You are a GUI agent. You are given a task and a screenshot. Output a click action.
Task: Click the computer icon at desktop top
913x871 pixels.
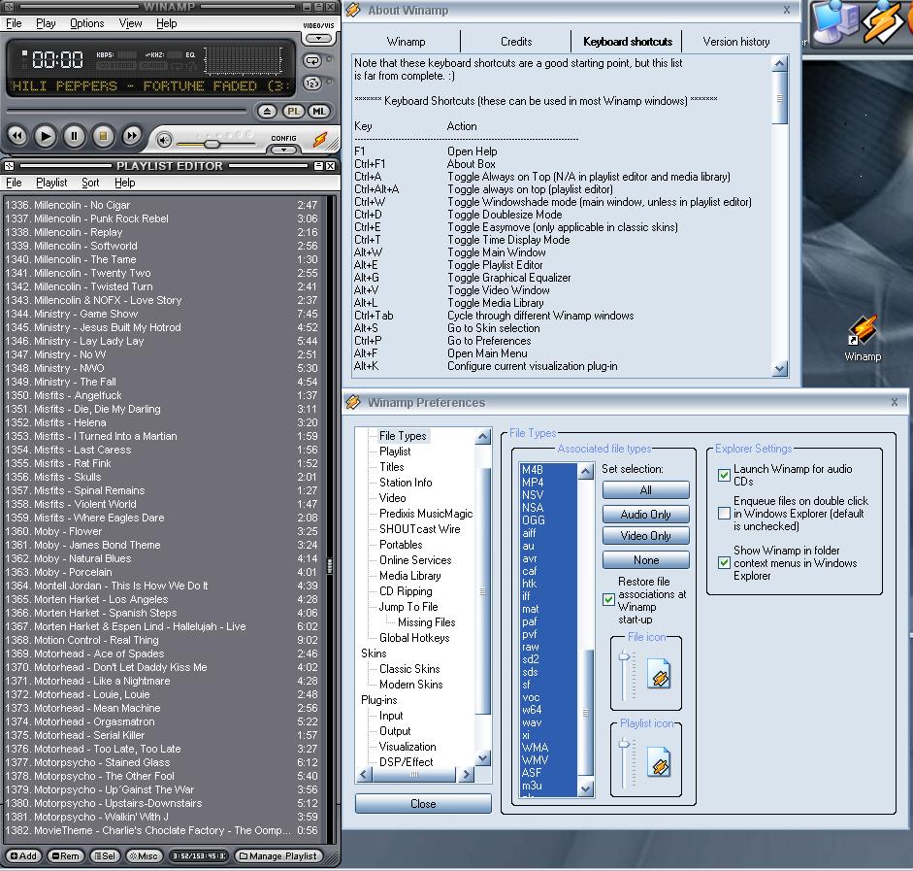coord(835,22)
